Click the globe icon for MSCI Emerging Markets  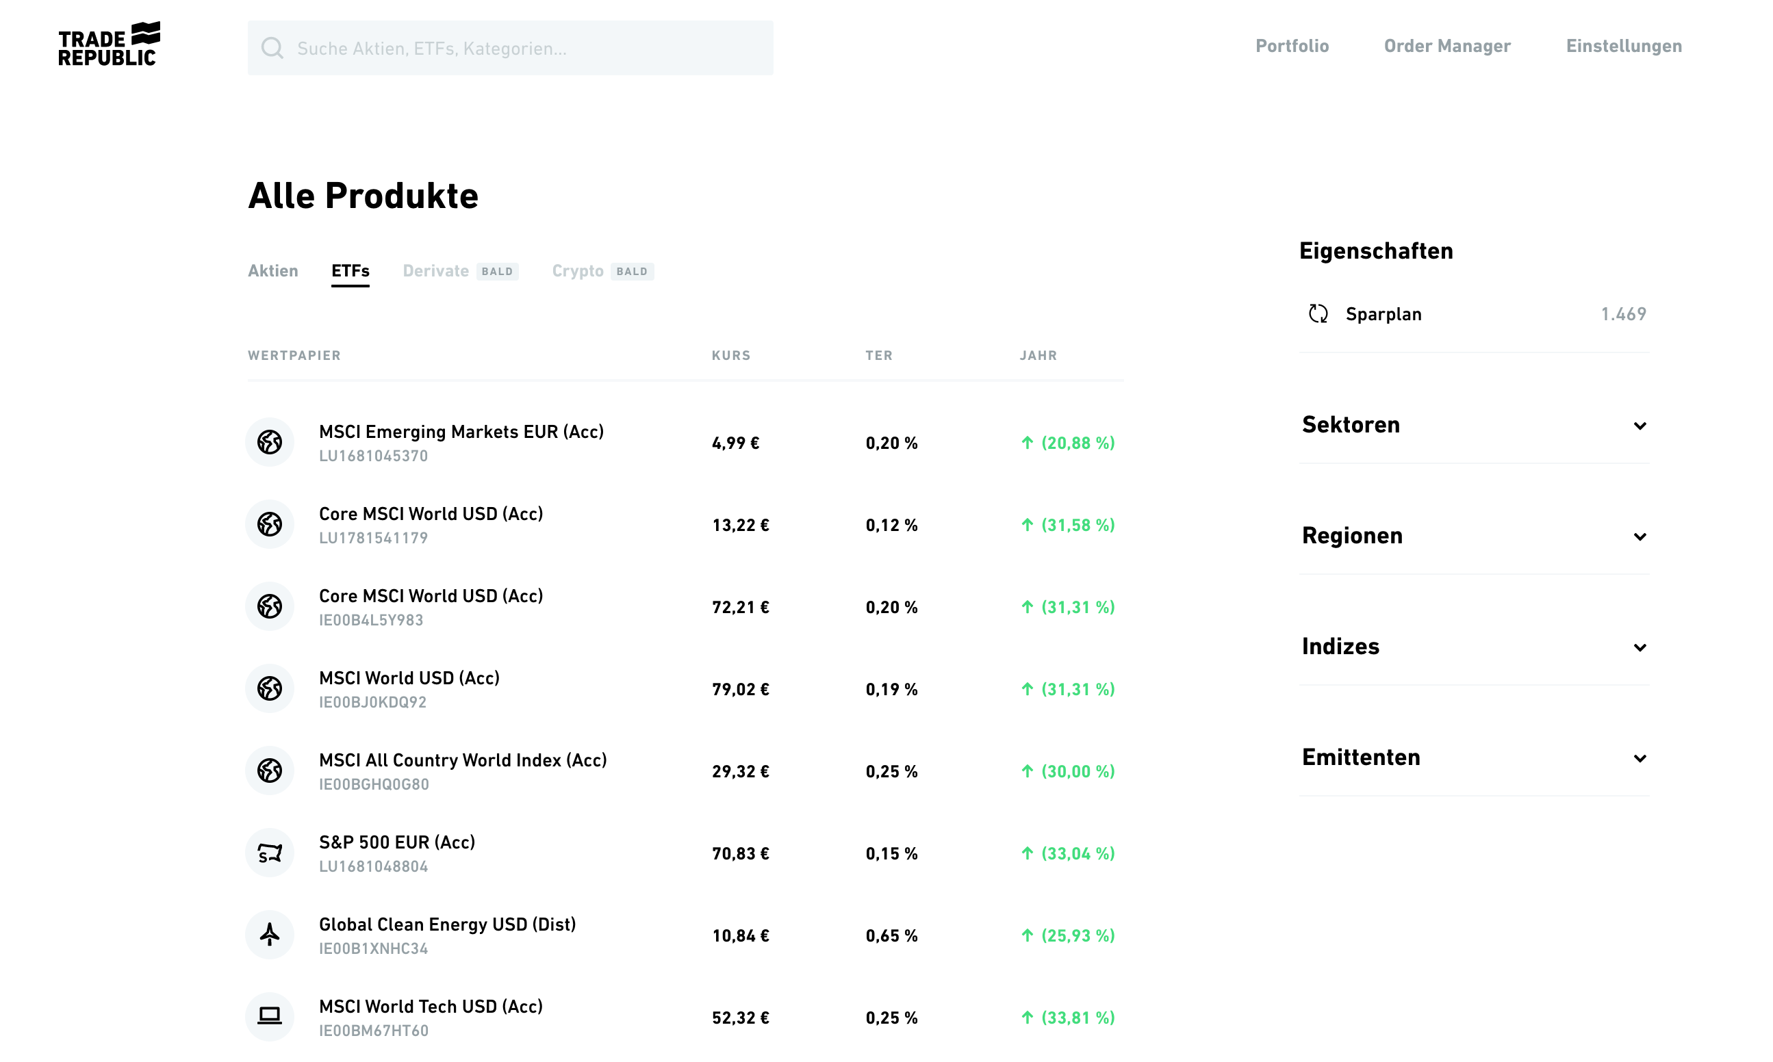coord(270,442)
